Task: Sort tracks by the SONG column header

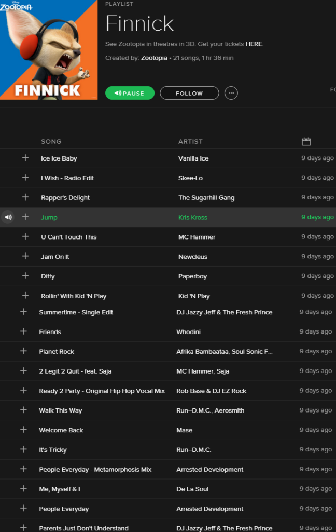Action: coord(51,141)
